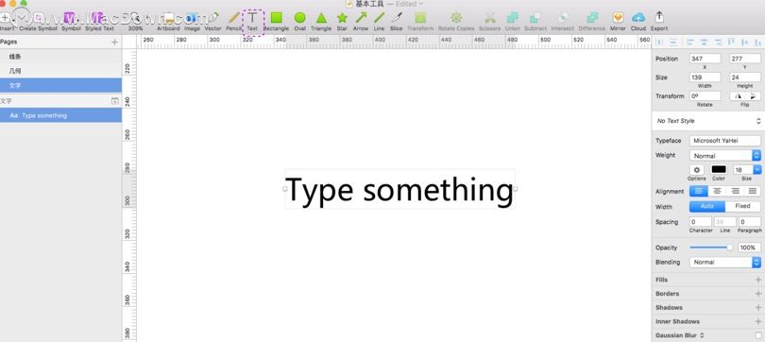Flip the layer horizontally

(738, 96)
